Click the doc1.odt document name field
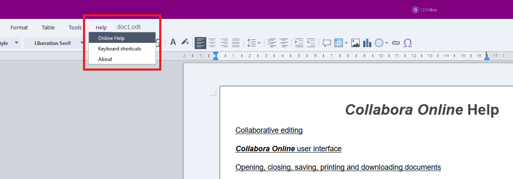This screenshot has width=513, height=179. [129, 27]
